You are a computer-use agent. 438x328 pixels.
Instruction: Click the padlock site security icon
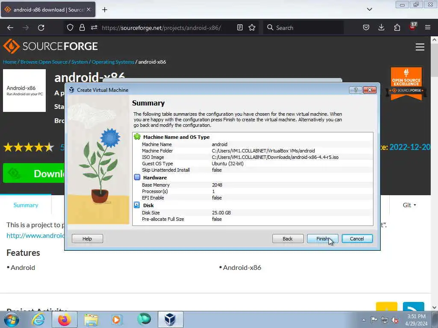tap(82, 28)
